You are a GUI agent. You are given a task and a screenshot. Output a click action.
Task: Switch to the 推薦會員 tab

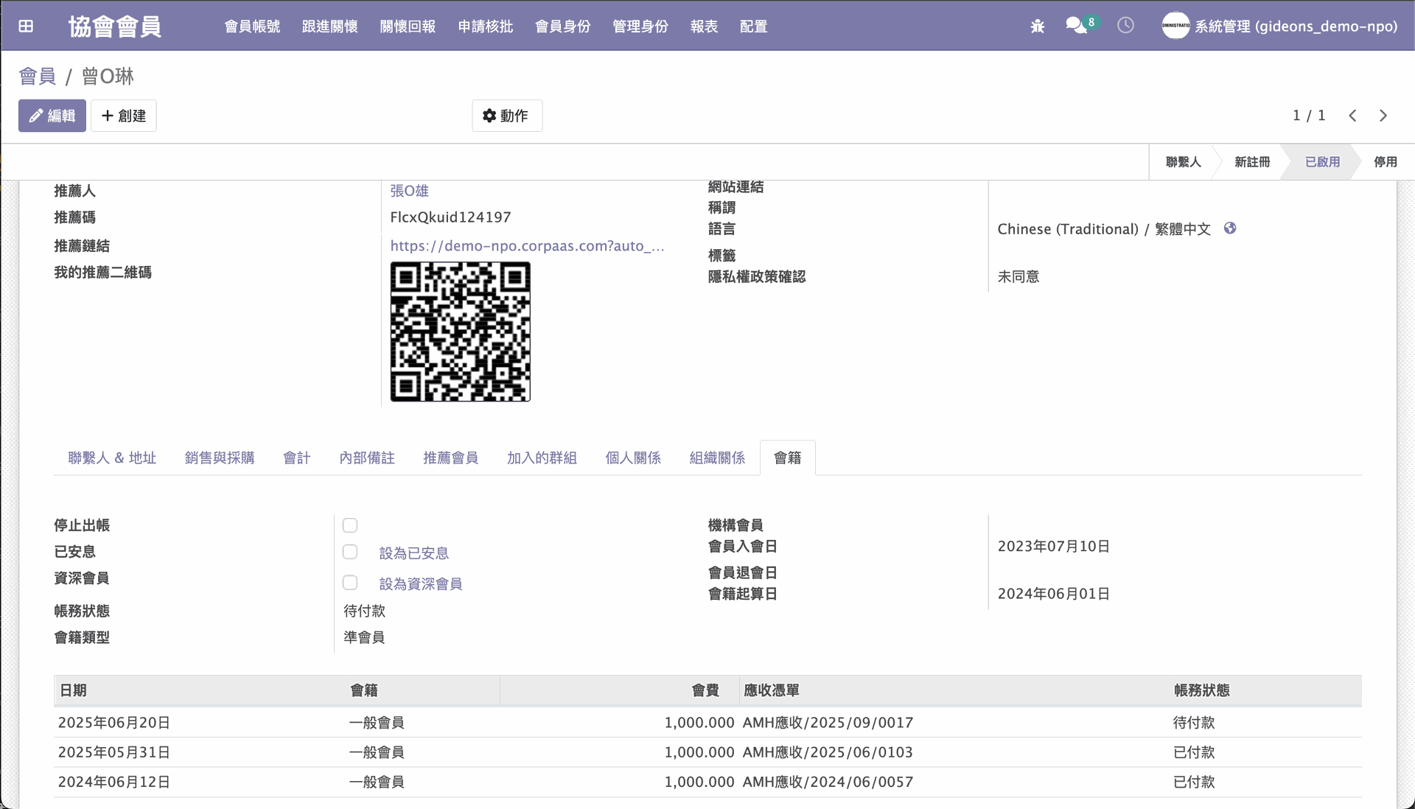450,458
